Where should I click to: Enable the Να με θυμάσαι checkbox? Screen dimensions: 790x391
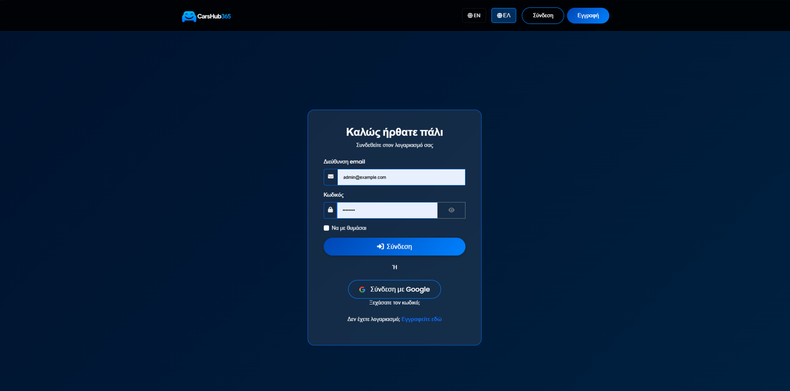326,228
